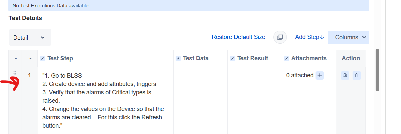Click the vertical scrollbar thumb
401x134 pixels.
377,70
